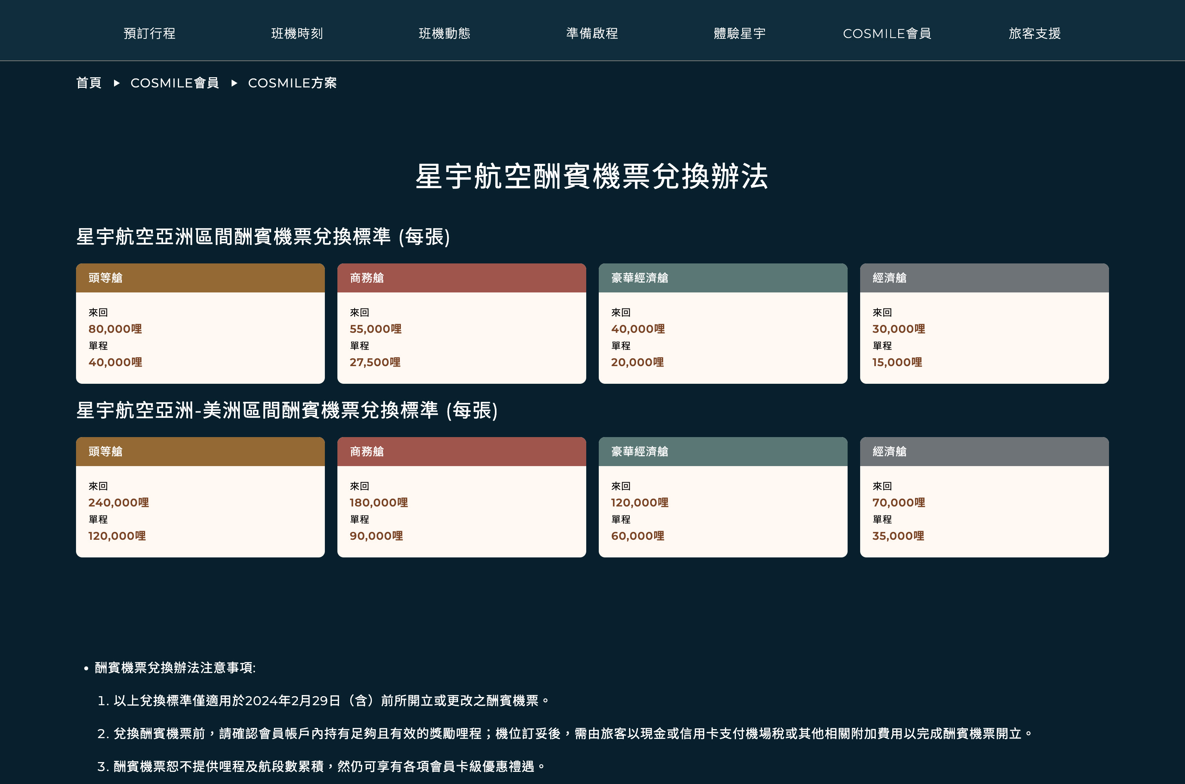This screenshot has width=1185, height=784.
Task: Select Asia-America 商務艙 card header
Action: click(462, 452)
